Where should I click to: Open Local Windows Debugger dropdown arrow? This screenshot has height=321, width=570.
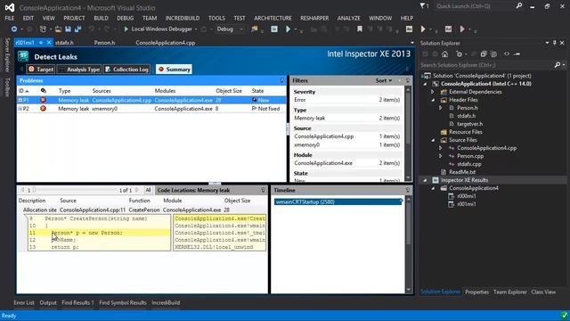point(196,29)
